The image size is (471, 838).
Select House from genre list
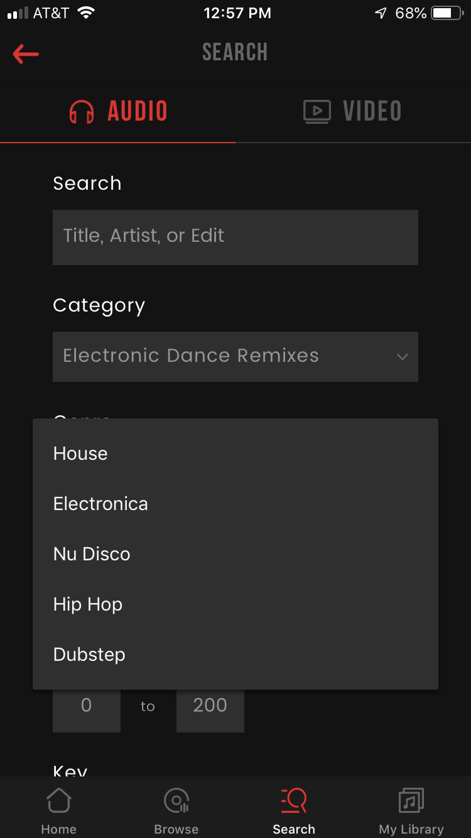80,454
